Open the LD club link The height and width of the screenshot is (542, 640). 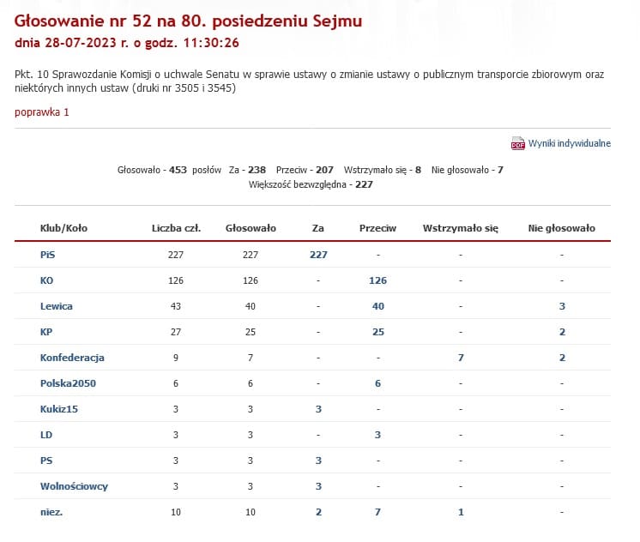tap(46, 435)
